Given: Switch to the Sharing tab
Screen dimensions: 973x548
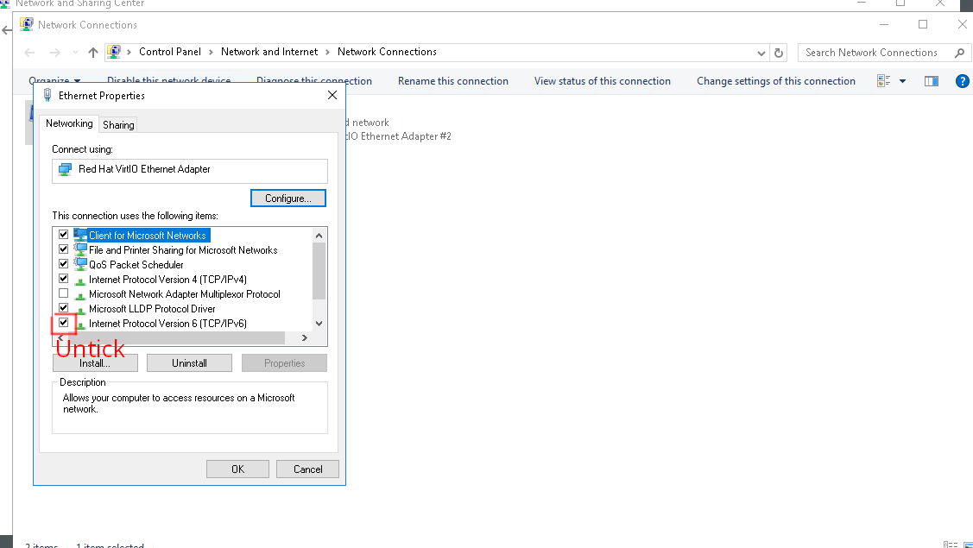Looking at the screenshot, I should click(118, 125).
